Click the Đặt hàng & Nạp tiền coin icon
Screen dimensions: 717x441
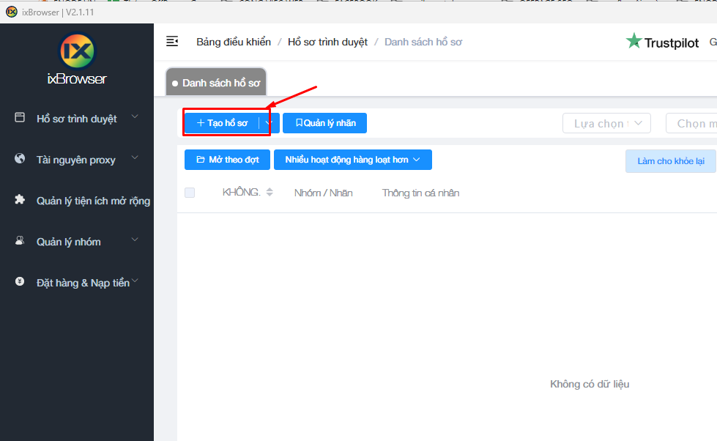[x=20, y=282]
